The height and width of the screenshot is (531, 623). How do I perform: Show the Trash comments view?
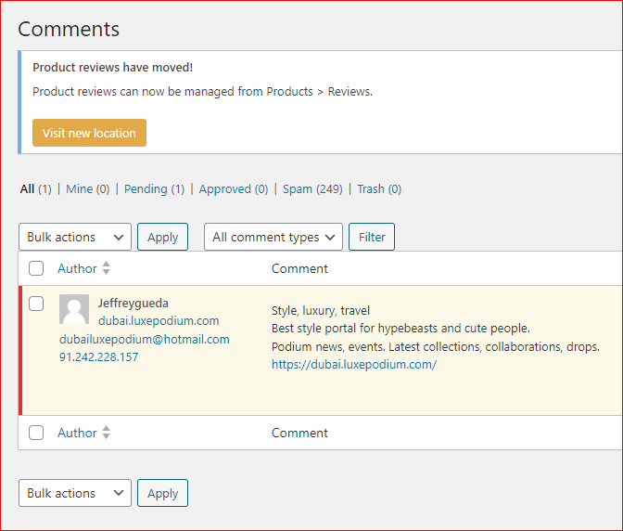[x=371, y=188]
